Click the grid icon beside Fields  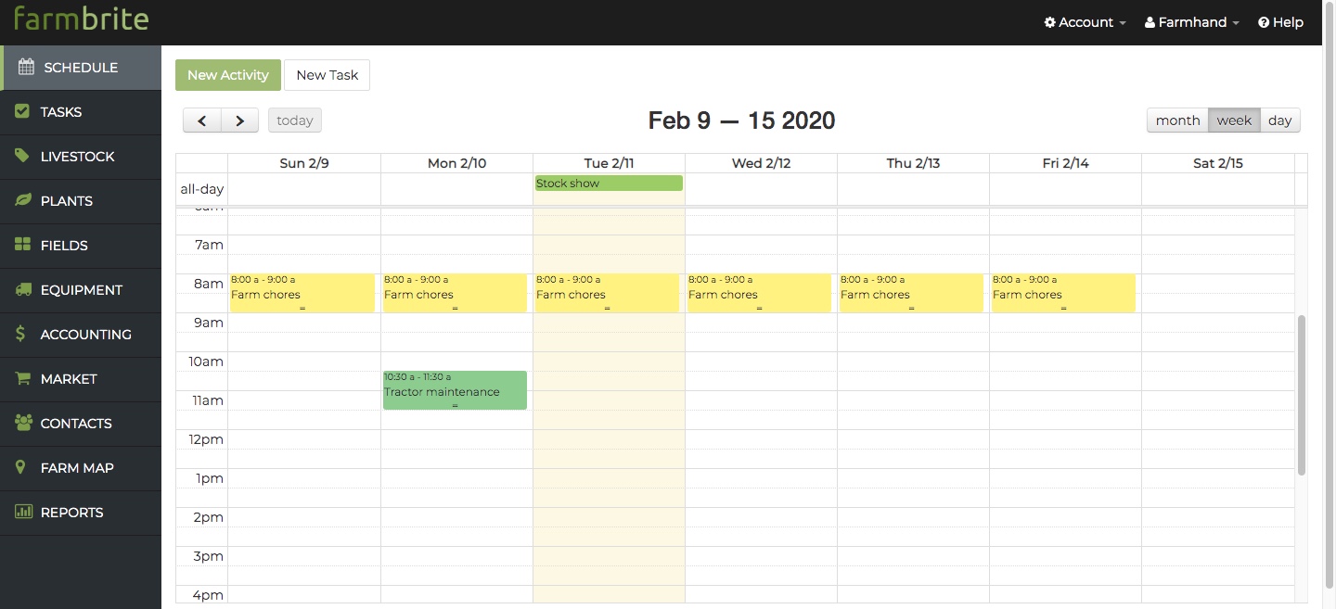[22, 246]
